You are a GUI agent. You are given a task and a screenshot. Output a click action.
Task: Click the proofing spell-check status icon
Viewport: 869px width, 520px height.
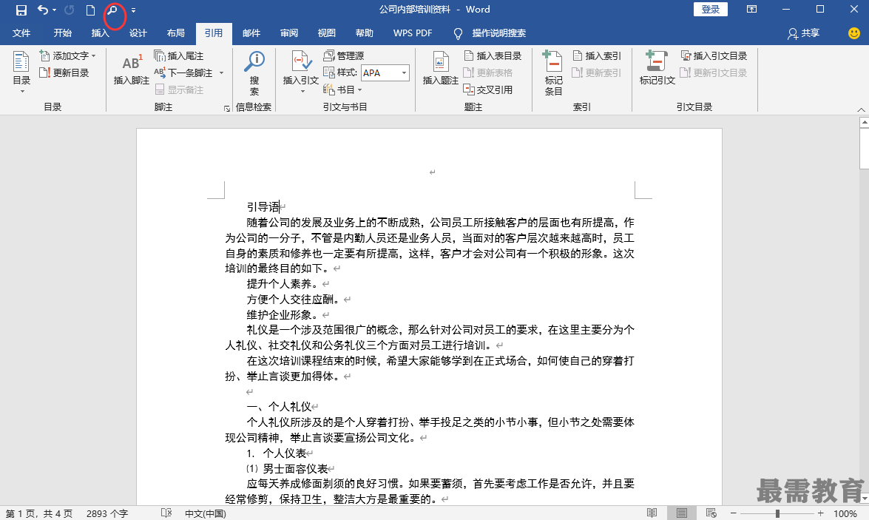tap(166, 513)
